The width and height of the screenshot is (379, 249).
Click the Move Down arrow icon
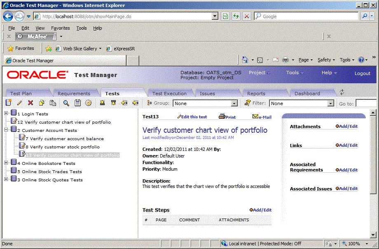pos(113,103)
